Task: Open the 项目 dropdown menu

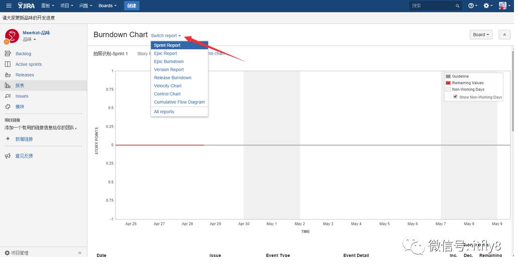Action: pyautogui.click(x=66, y=6)
